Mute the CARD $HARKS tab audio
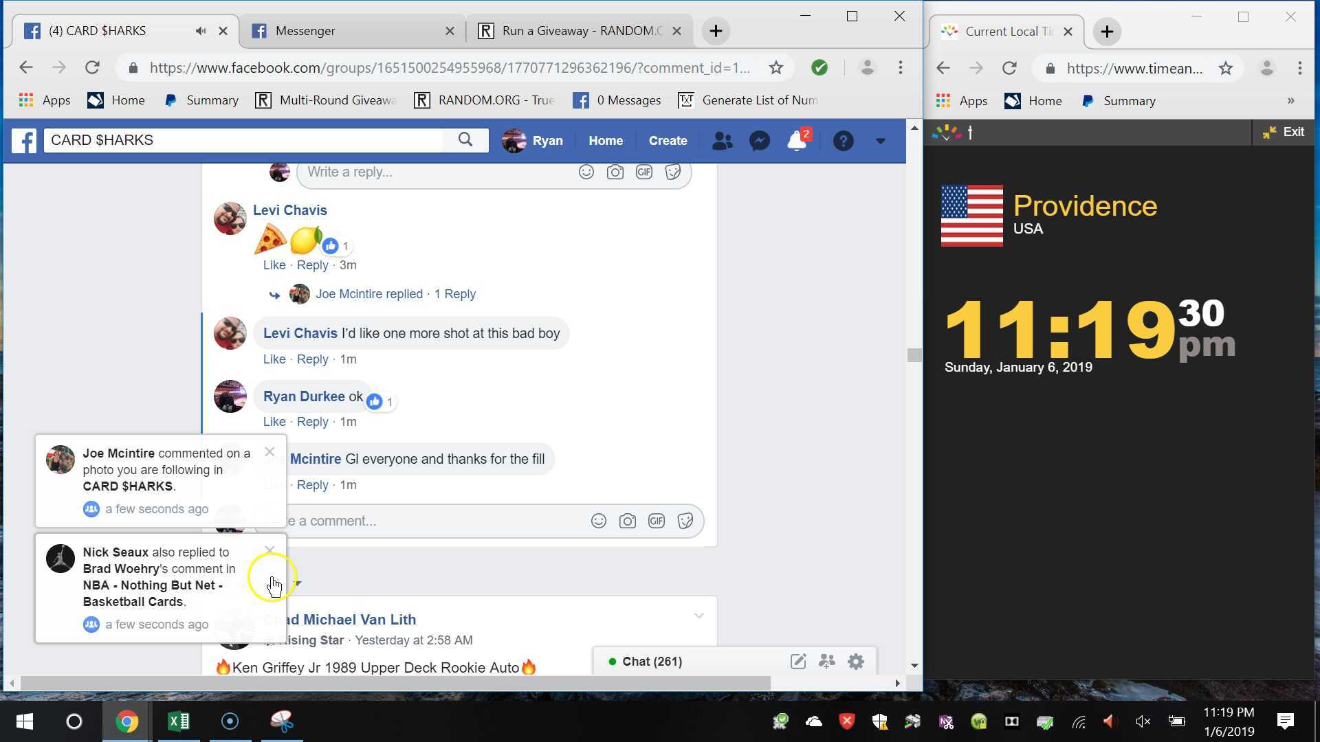Image resolution: width=1320 pixels, height=742 pixels. 200,31
